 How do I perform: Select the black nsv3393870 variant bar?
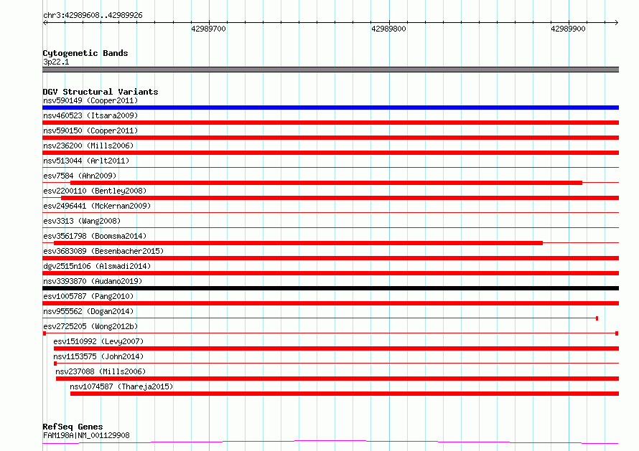330,288
